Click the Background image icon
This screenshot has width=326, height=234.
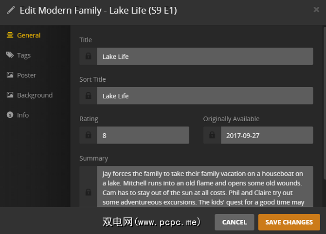(9, 95)
